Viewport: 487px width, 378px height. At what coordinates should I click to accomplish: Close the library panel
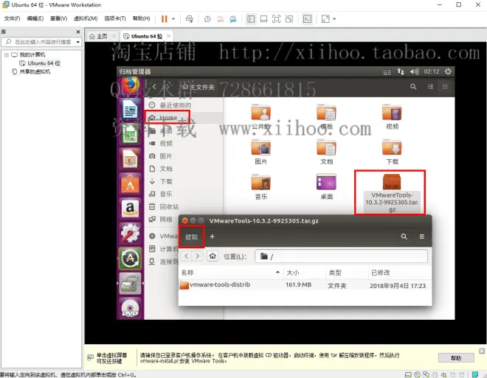click(x=78, y=32)
